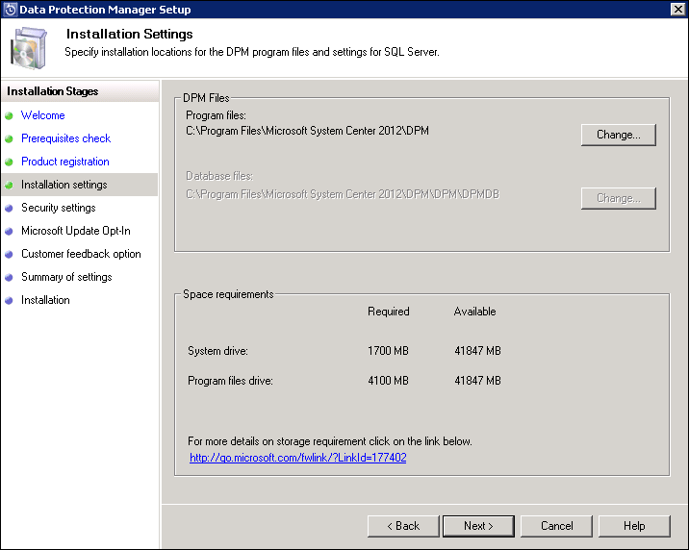Viewport: 689px width, 550px height.
Task: Click the blue bullet beside Installation
Action: (9, 301)
